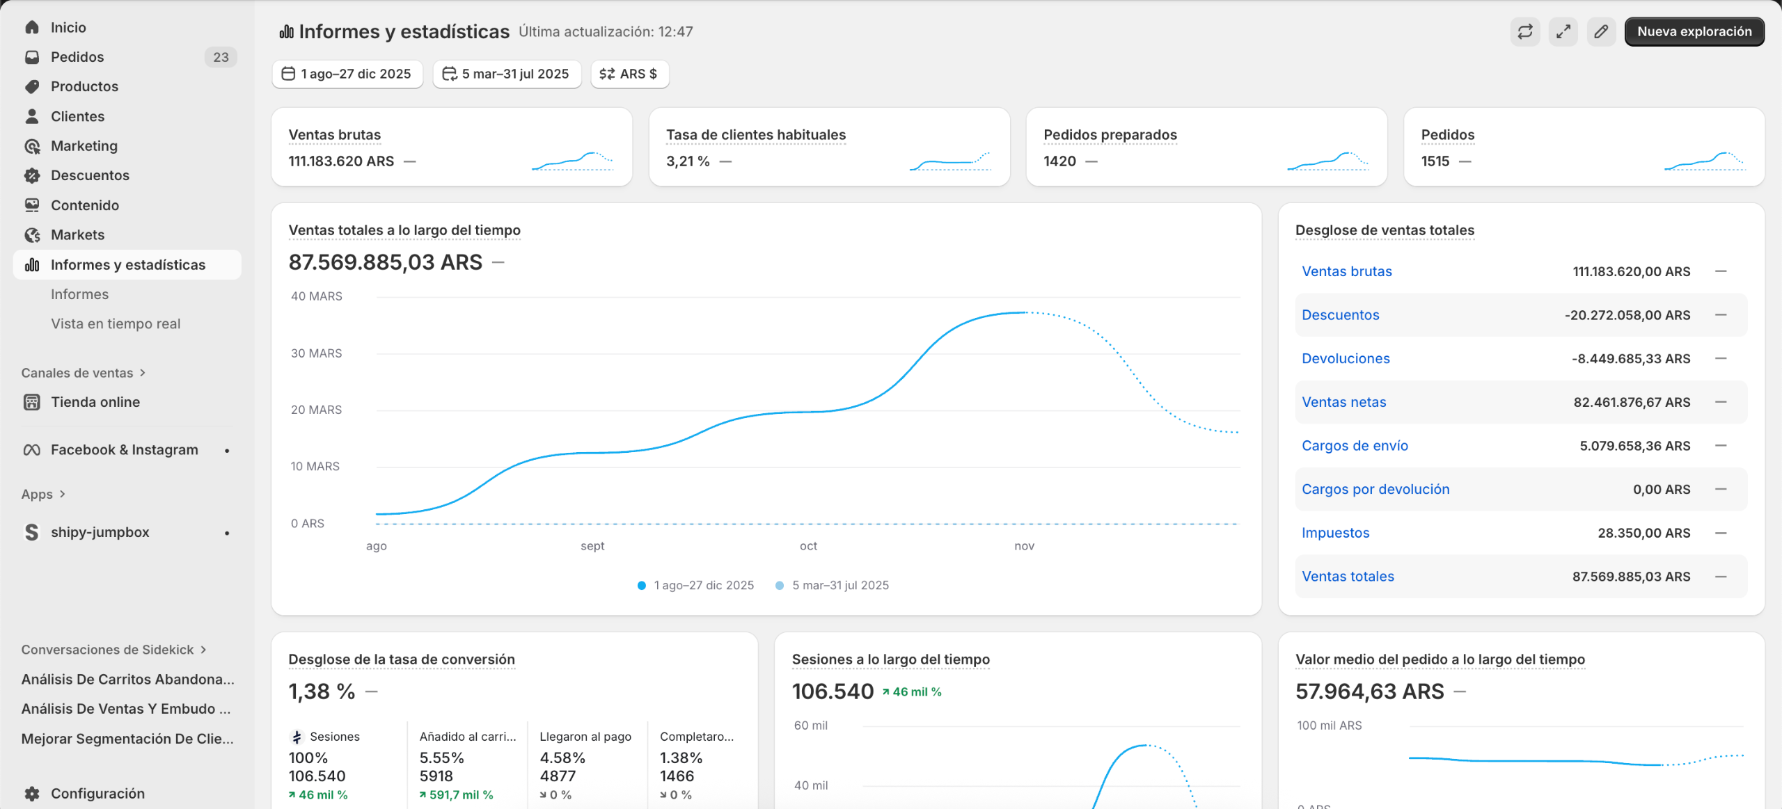
Task: Open the shipy-jumpbox app
Action: click(x=100, y=532)
